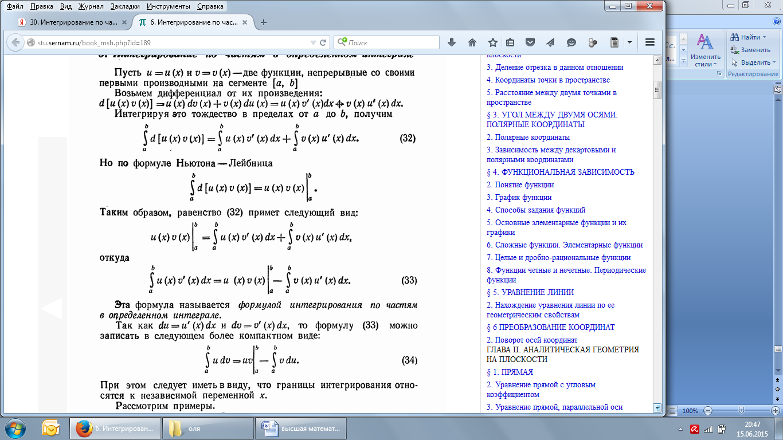Open the Вид menu

click(66, 7)
